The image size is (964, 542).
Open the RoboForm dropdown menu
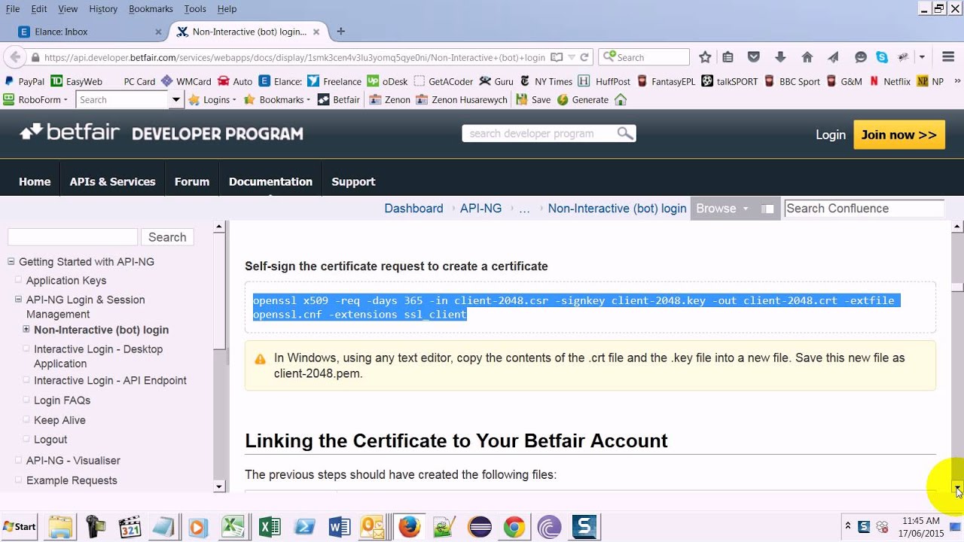36,99
